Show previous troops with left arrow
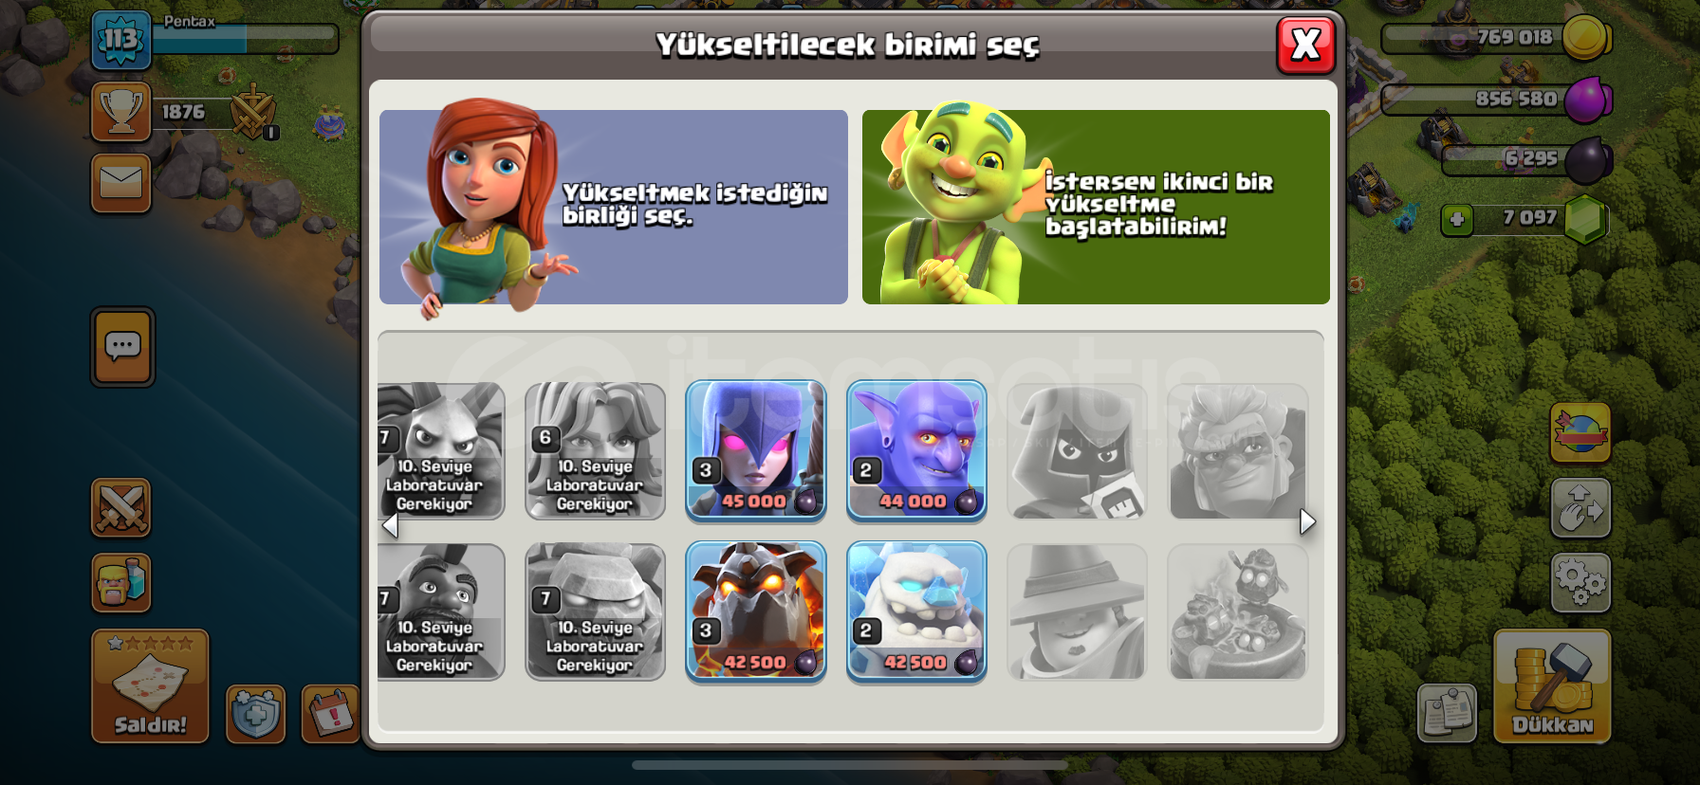The width and height of the screenshot is (1700, 785). coord(390,524)
